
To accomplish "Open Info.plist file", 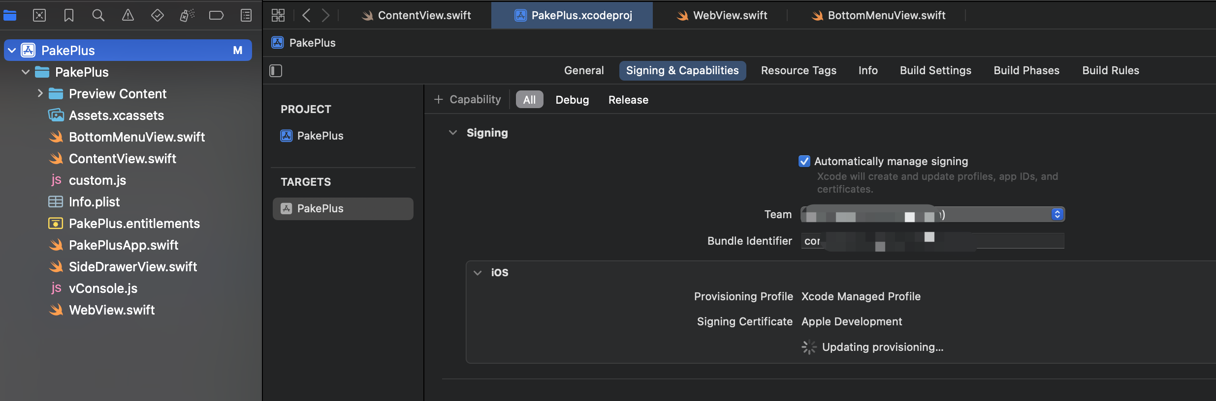I will coord(94,201).
